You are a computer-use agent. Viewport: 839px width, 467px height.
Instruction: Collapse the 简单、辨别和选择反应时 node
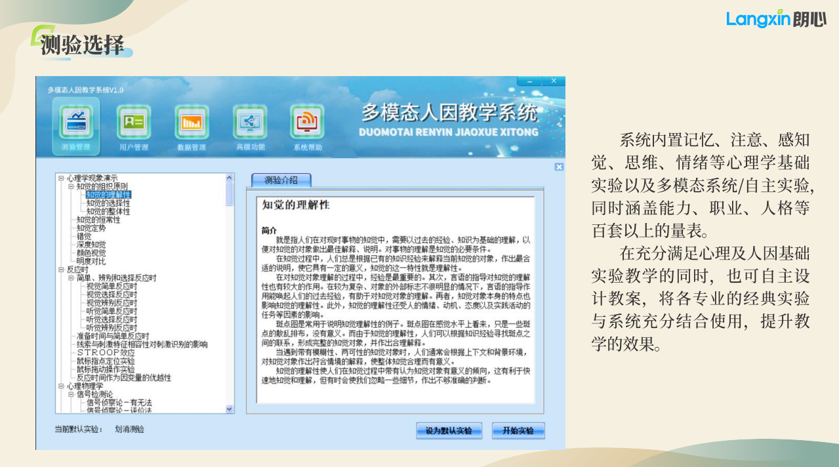coord(72,278)
